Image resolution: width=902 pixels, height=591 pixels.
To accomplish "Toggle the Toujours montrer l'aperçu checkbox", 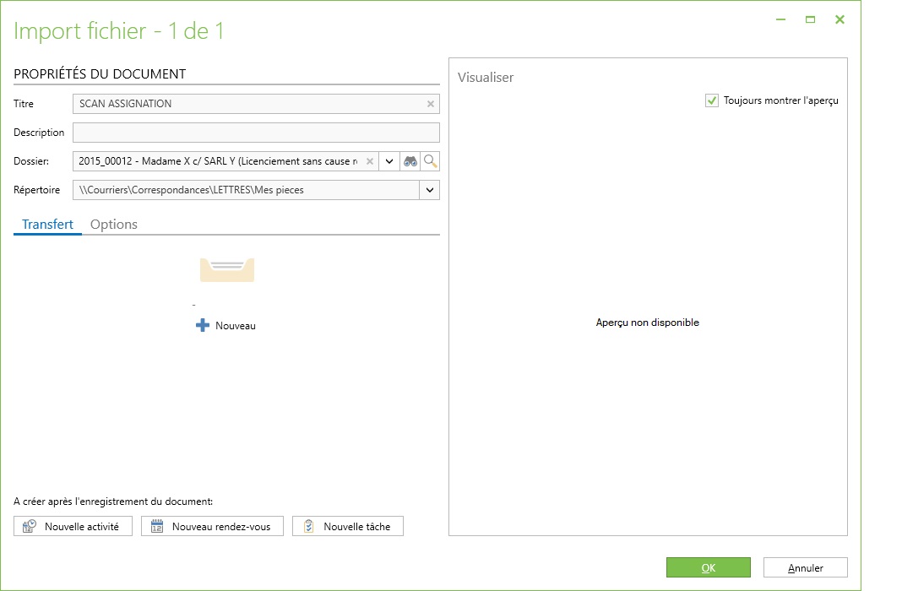I will tap(712, 100).
